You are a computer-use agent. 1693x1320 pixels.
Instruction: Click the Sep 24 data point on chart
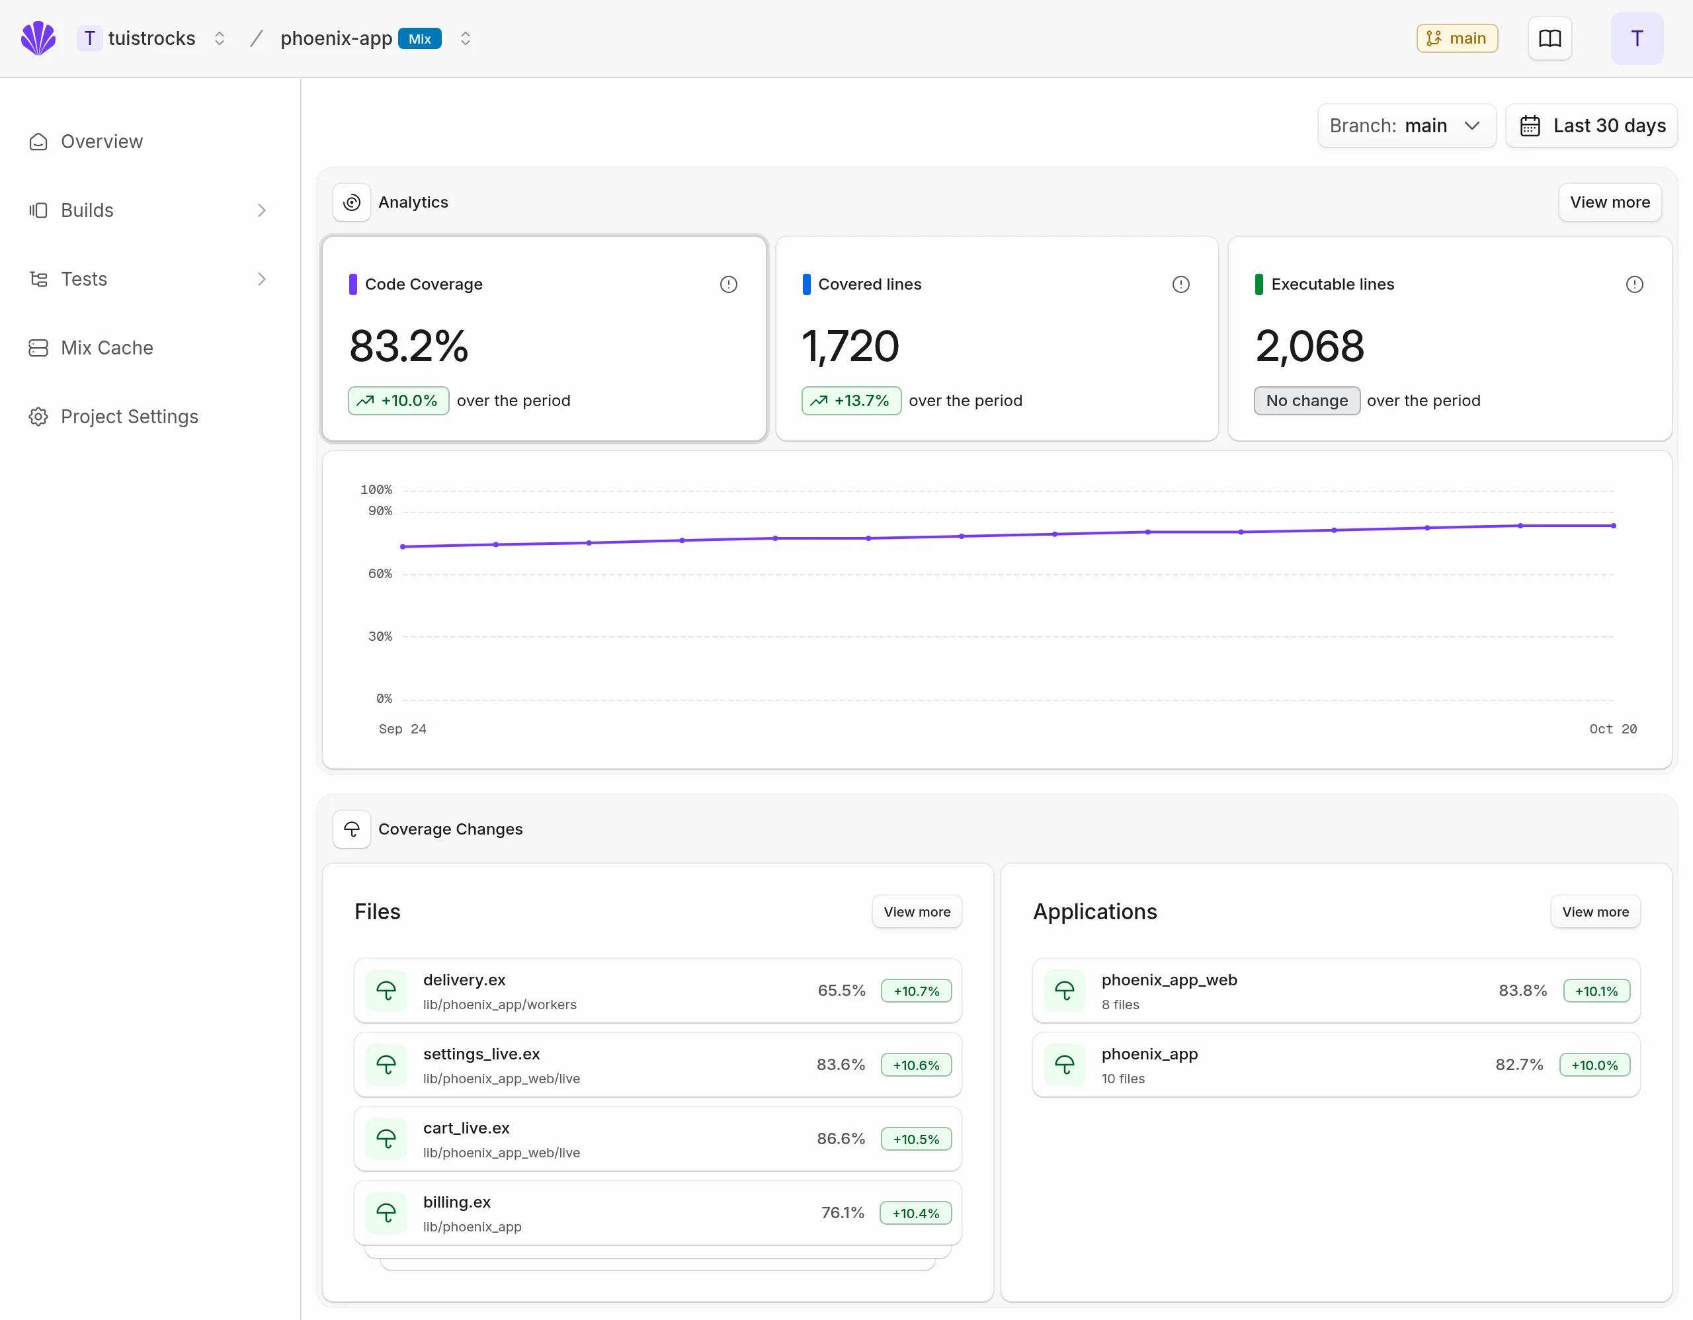point(402,546)
